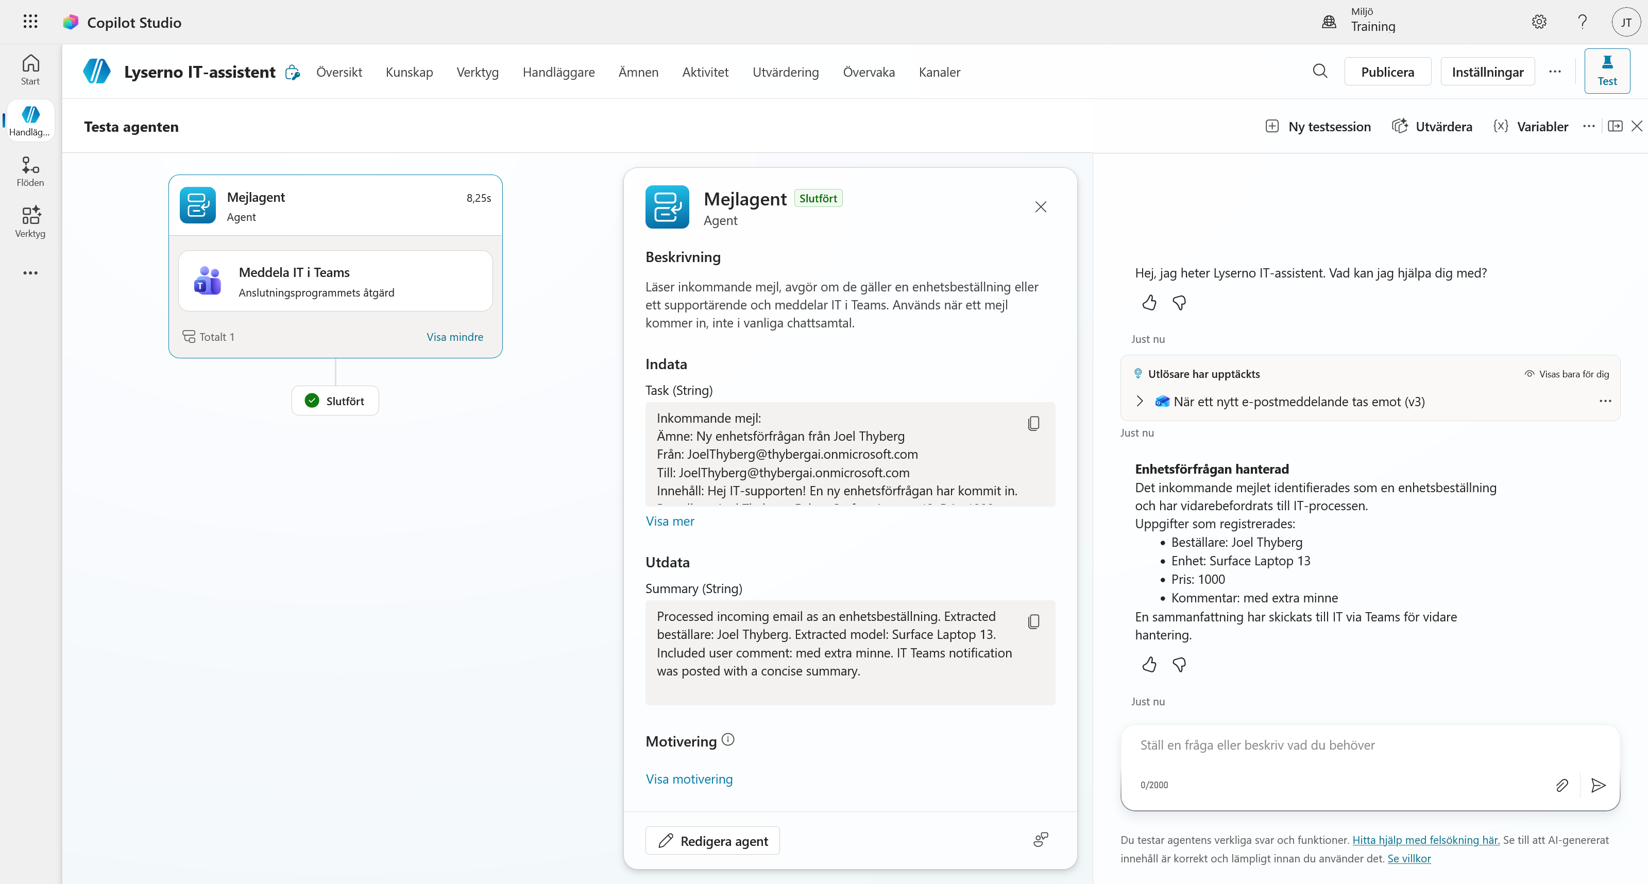Copy the Task input text
1648x884 pixels.
point(1033,423)
